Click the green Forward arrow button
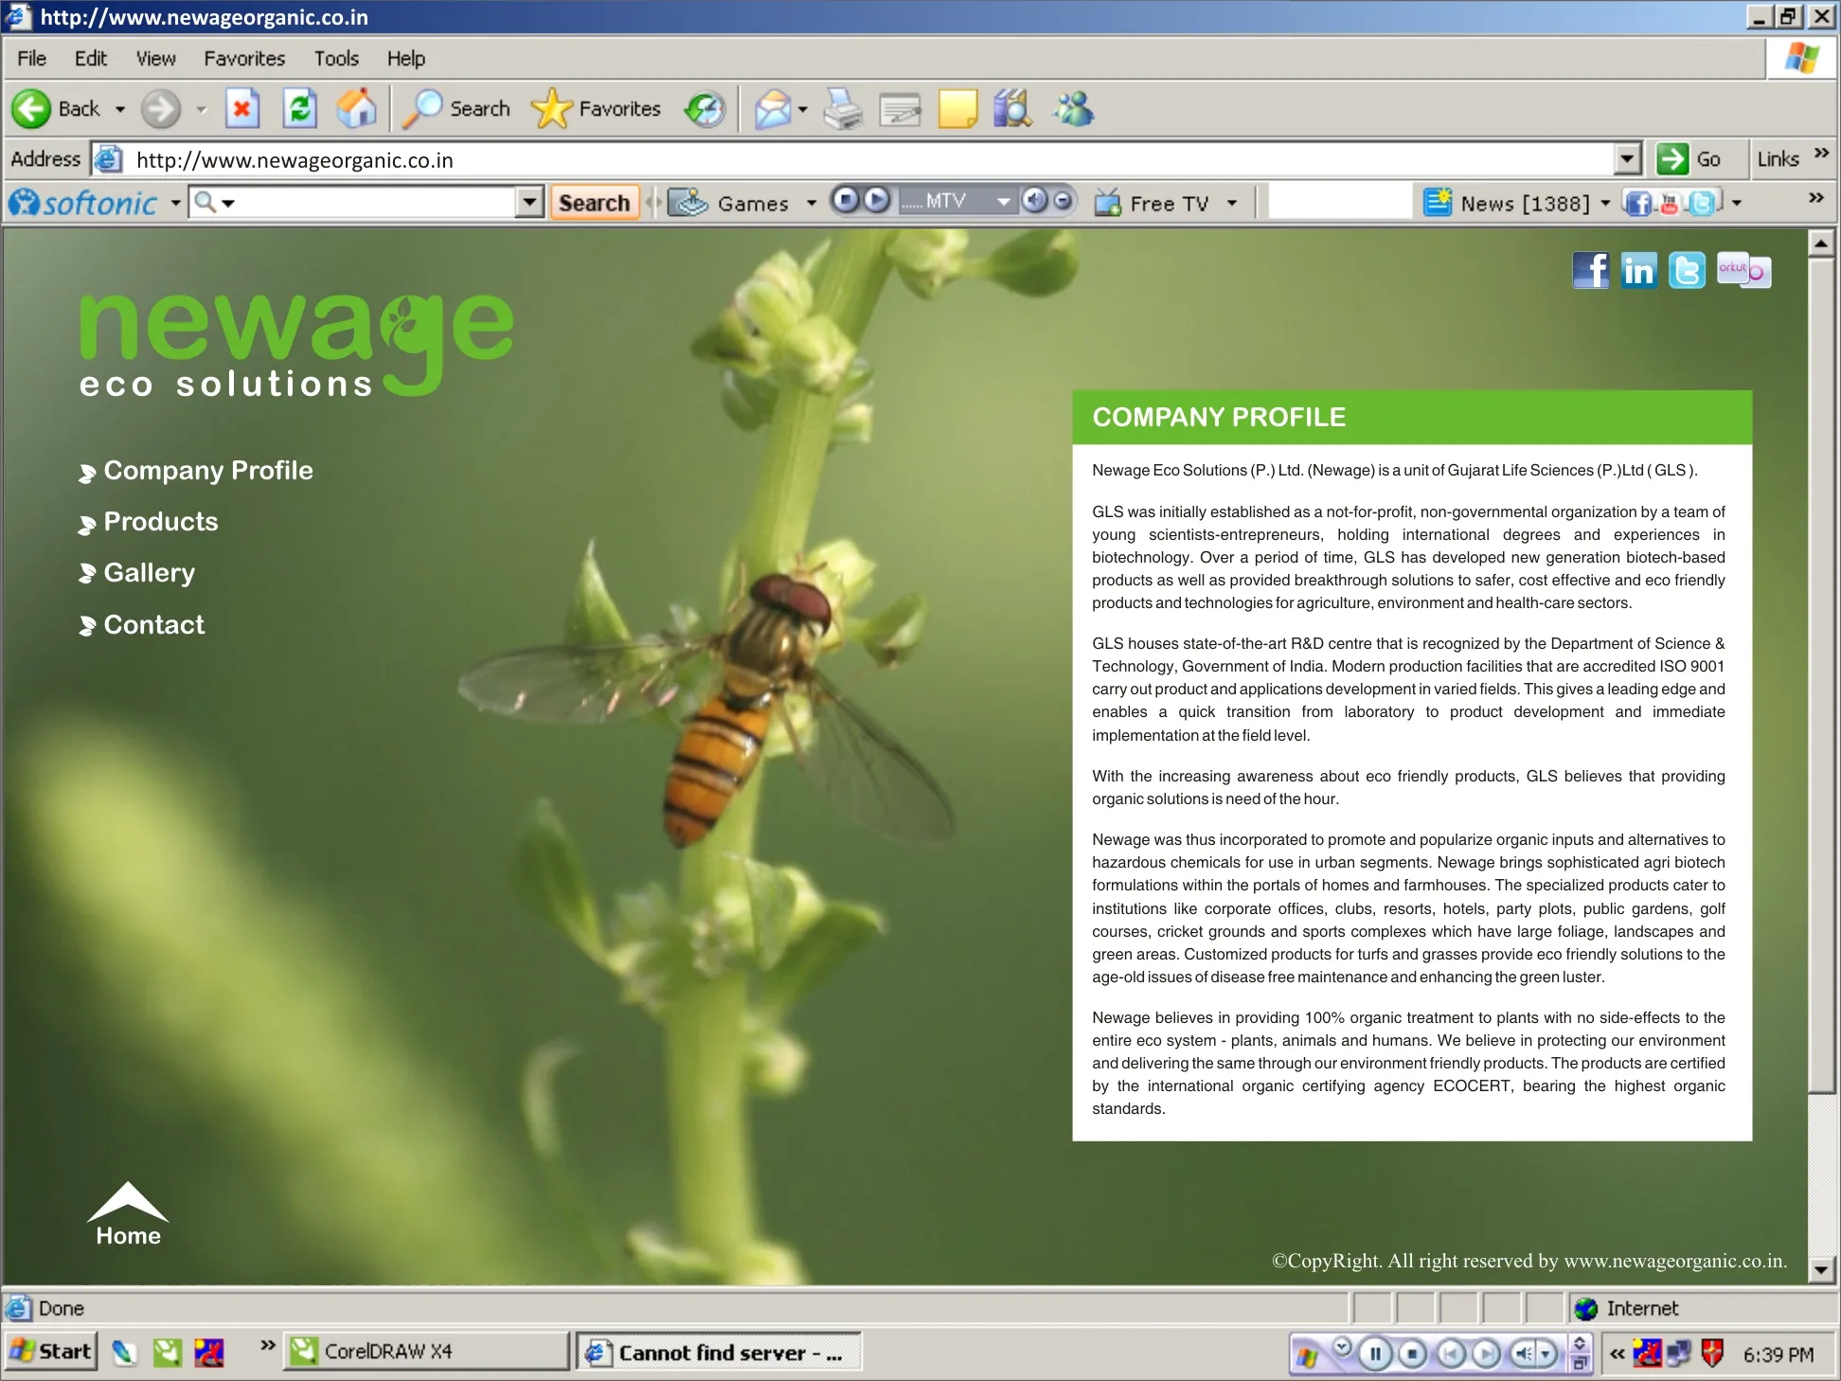 (160, 109)
